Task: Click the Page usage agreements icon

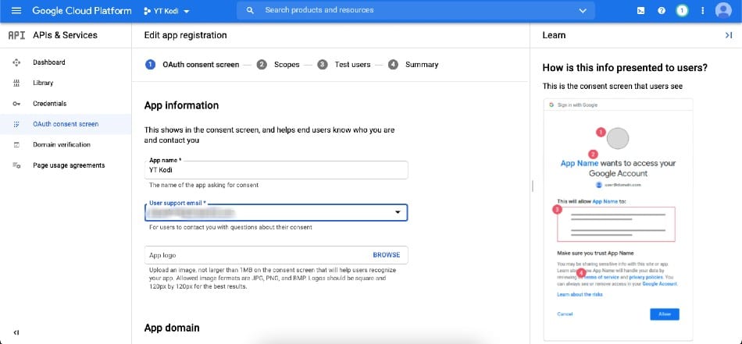Action: [x=16, y=165]
